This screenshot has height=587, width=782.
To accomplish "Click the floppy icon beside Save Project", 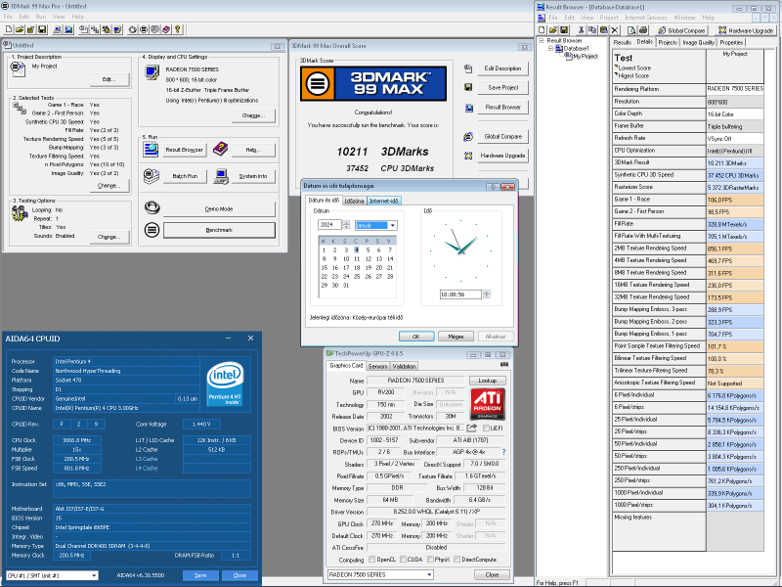I will tap(468, 87).
